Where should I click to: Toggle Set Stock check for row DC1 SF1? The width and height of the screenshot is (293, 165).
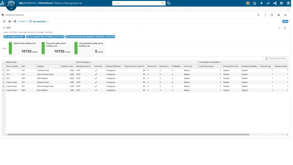point(96,74)
